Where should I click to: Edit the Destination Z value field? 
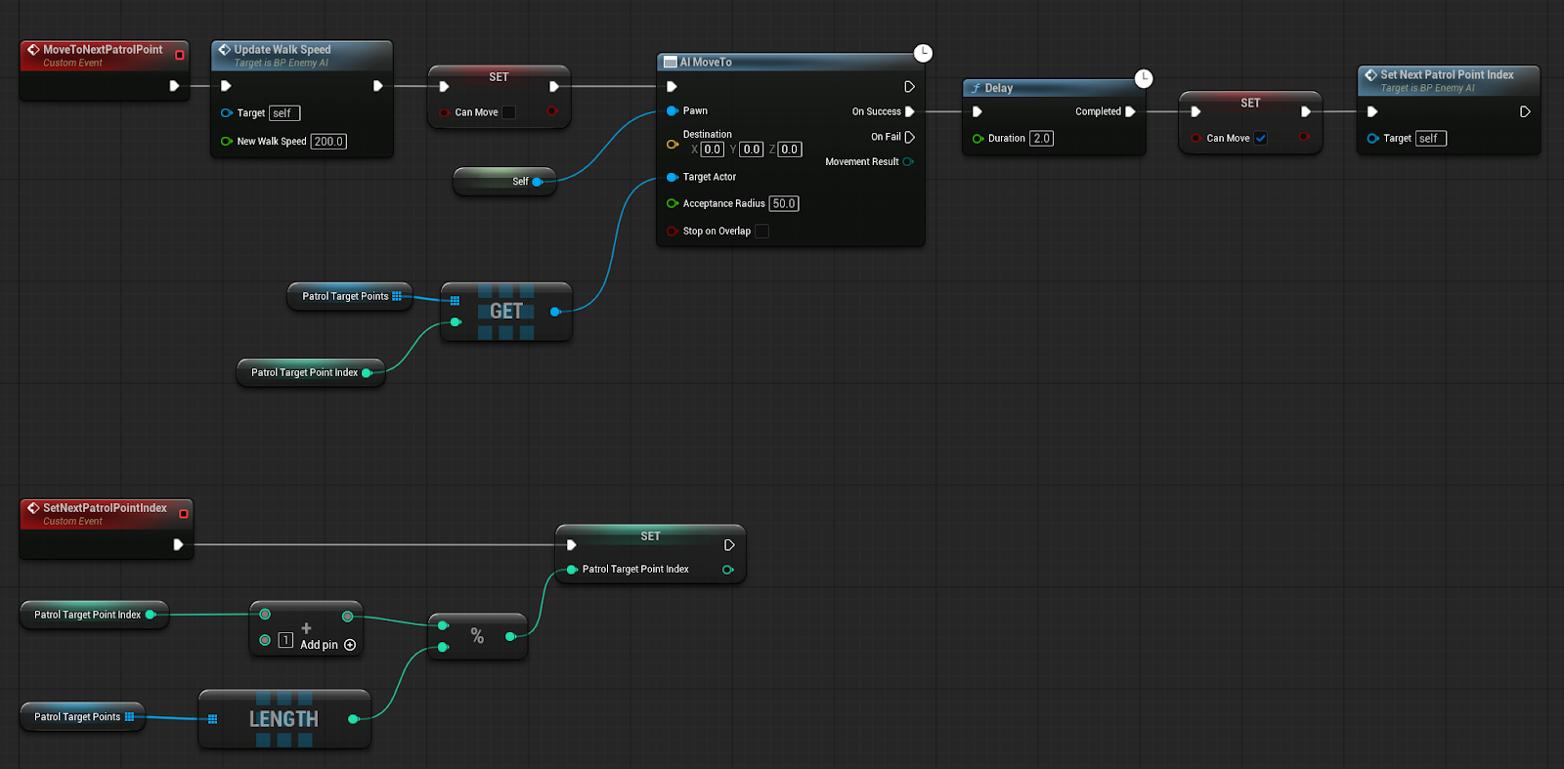click(790, 150)
